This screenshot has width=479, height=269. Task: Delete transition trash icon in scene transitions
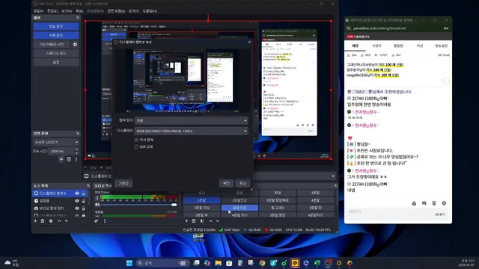69,159
